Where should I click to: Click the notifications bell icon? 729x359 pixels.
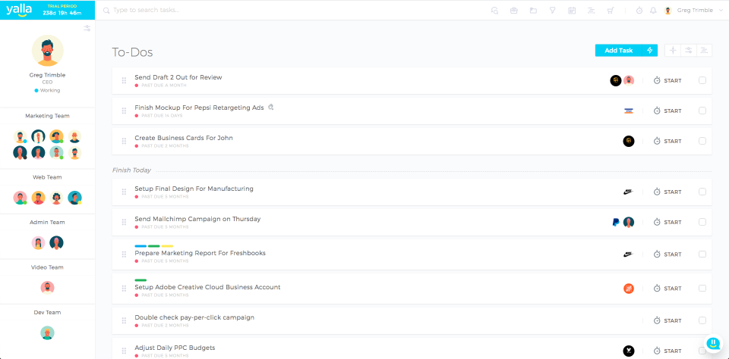pos(653,11)
